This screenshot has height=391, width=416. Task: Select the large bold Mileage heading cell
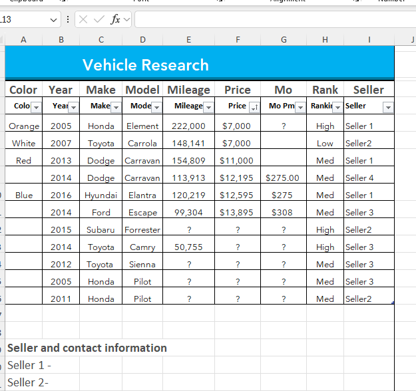click(x=188, y=89)
